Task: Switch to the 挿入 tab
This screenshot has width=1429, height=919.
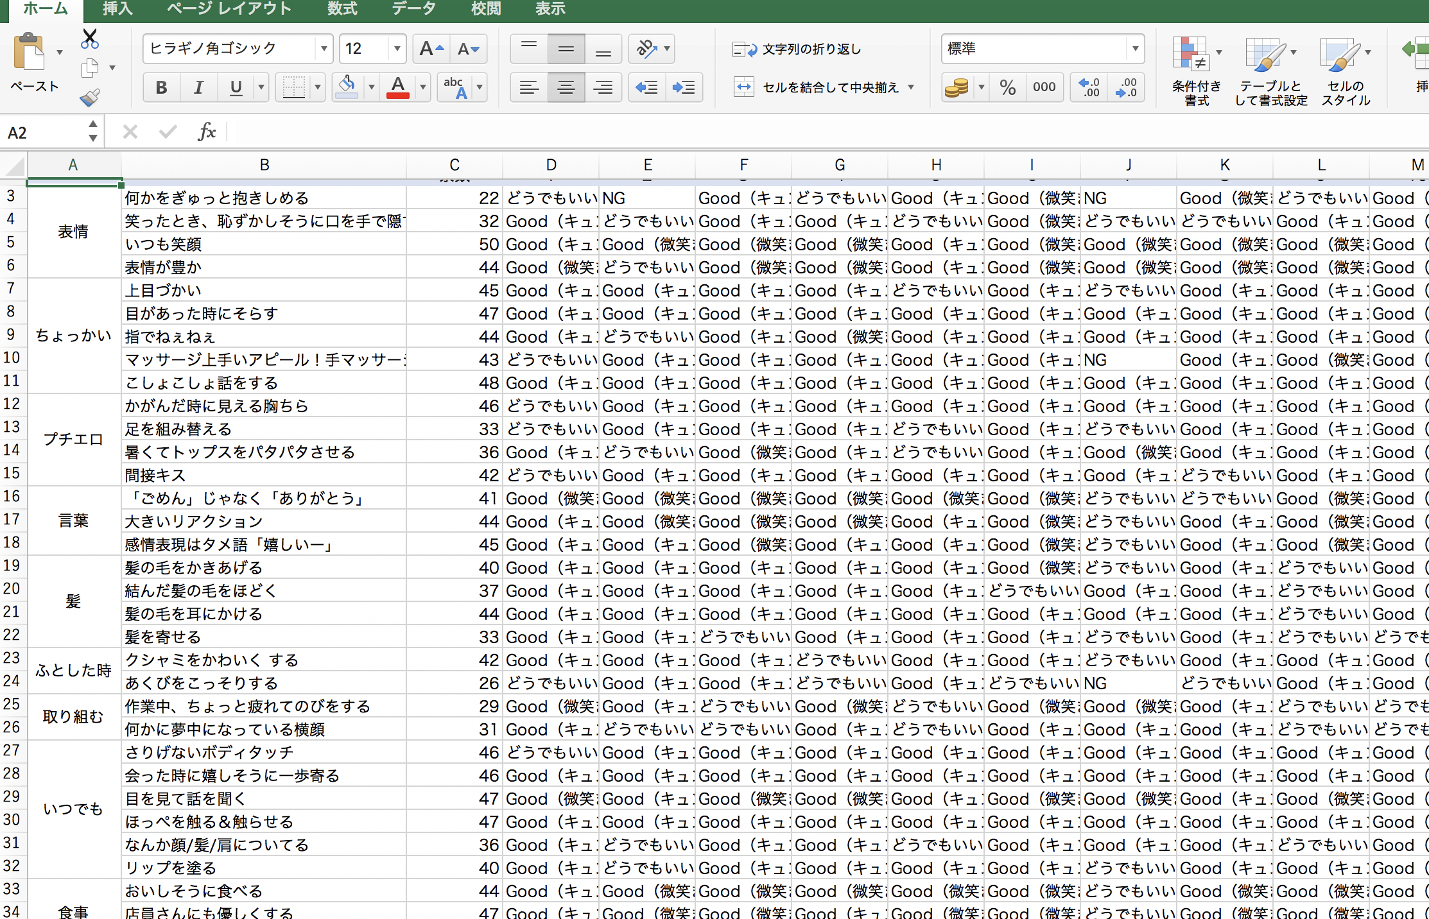Action: pos(117,9)
